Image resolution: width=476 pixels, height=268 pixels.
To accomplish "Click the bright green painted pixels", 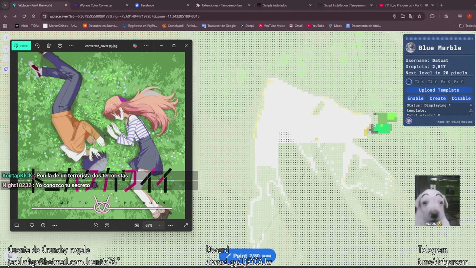I will pos(383,128).
